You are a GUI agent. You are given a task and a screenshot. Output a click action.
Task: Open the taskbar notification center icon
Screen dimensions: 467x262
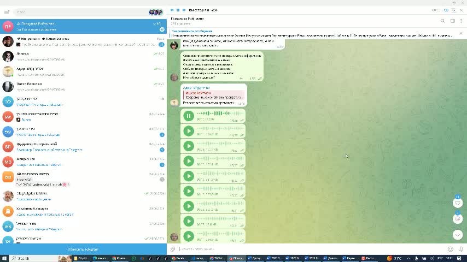(x=459, y=258)
